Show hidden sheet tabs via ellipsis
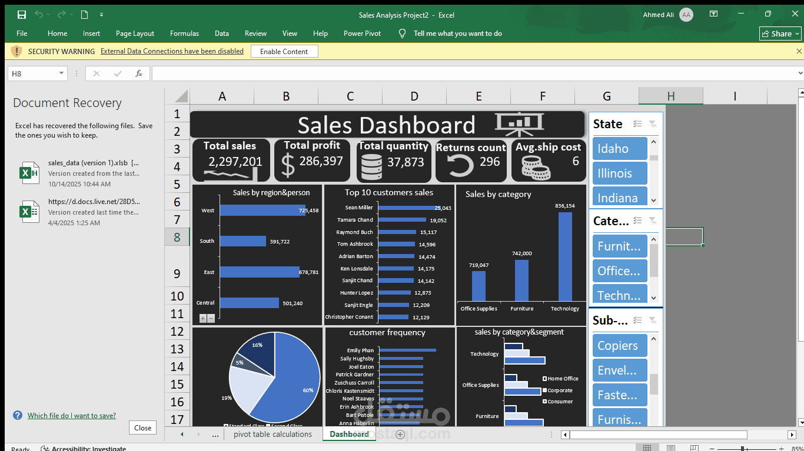804x451 pixels. (215, 435)
